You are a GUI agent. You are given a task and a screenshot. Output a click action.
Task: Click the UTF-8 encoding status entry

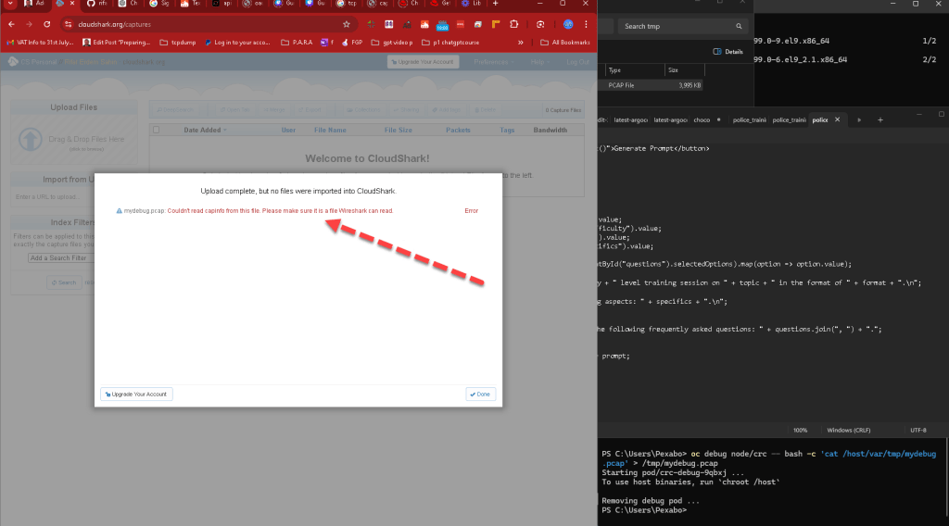918,431
